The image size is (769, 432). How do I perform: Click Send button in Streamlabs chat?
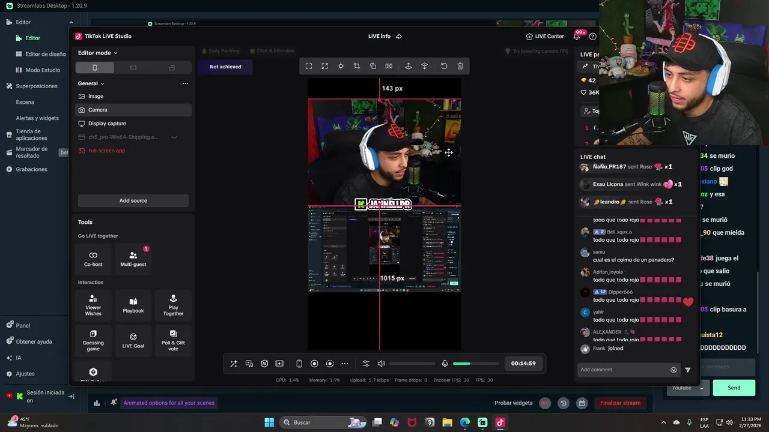[734, 388]
